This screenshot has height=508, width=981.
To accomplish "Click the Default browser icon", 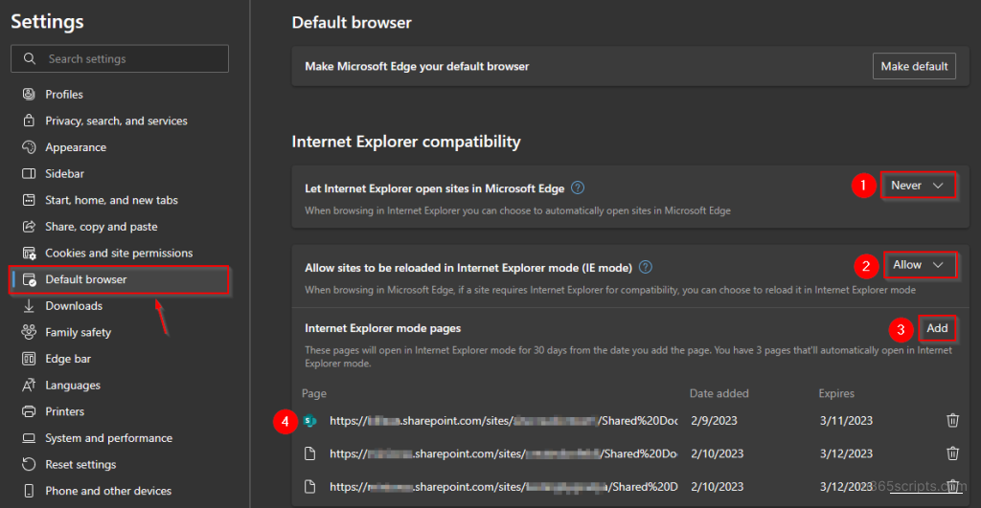I will tap(29, 280).
